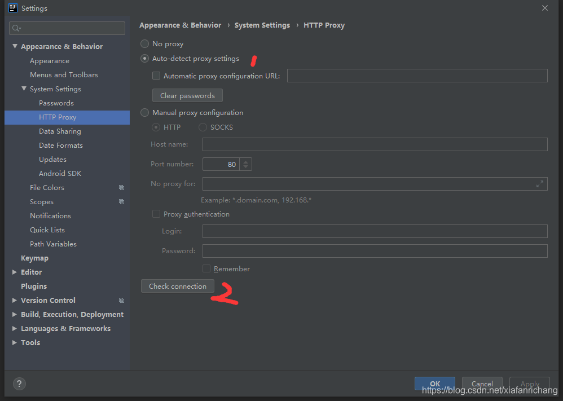Expand the Tools settings node
563x401 pixels.
pyautogui.click(x=14, y=342)
